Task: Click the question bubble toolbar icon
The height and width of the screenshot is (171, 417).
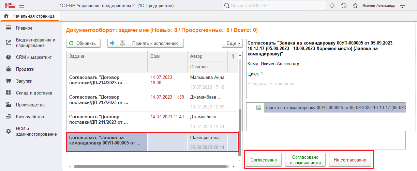Action: click(123, 43)
